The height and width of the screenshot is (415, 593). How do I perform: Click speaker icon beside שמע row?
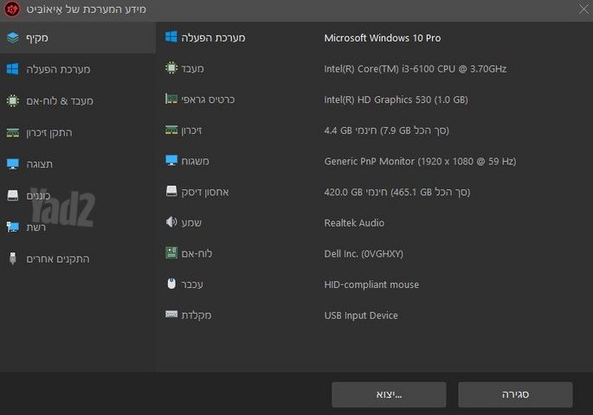171,222
